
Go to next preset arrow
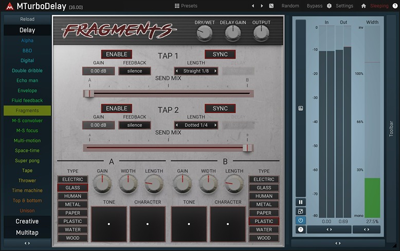coord(262,6)
